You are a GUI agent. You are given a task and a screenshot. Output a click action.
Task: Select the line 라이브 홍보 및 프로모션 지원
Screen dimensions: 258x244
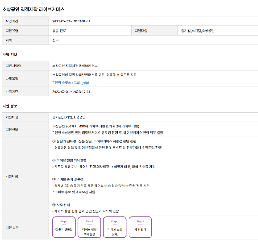click(x=74, y=192)
